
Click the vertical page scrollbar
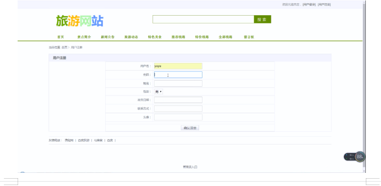pyautogui.click(x=364, y=85)
